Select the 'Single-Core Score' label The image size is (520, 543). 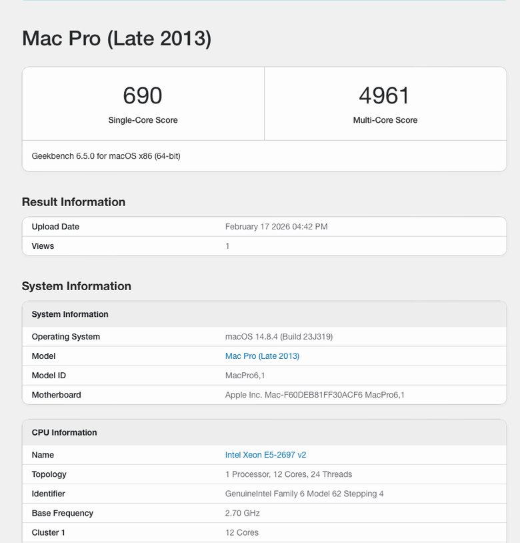click(143, 120)
